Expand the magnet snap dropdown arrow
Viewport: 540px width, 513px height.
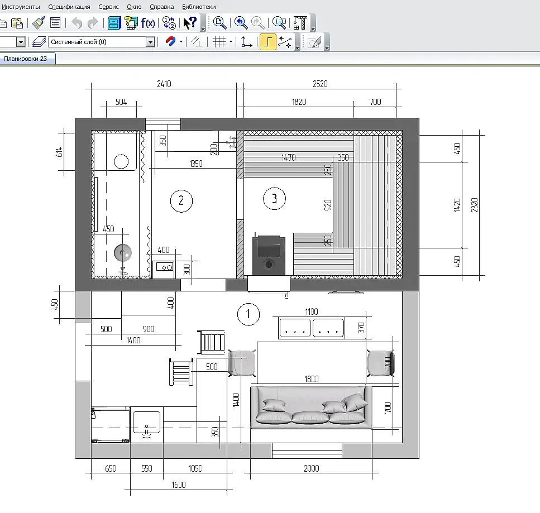pyautogui.click(x=181, y=42)
